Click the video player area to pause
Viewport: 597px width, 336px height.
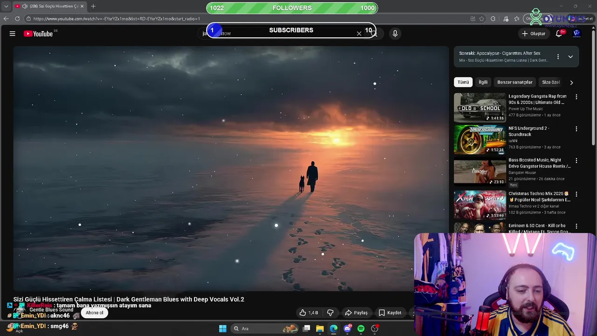pos(231,168)
